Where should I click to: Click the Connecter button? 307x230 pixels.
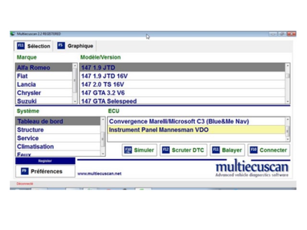click(269, 150)
